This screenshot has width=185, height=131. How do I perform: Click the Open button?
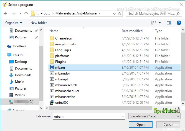[x=140, y=125]
